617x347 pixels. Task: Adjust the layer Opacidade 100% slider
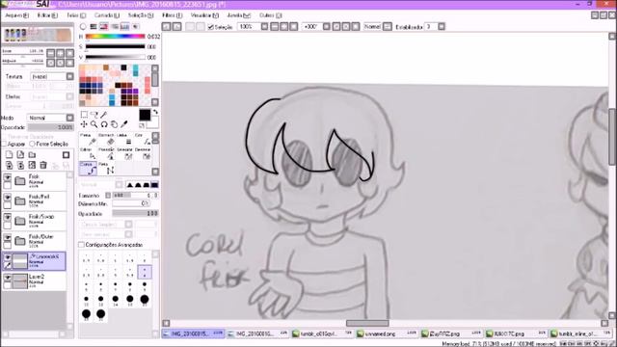pyautogui.click(x=50, y=127)
